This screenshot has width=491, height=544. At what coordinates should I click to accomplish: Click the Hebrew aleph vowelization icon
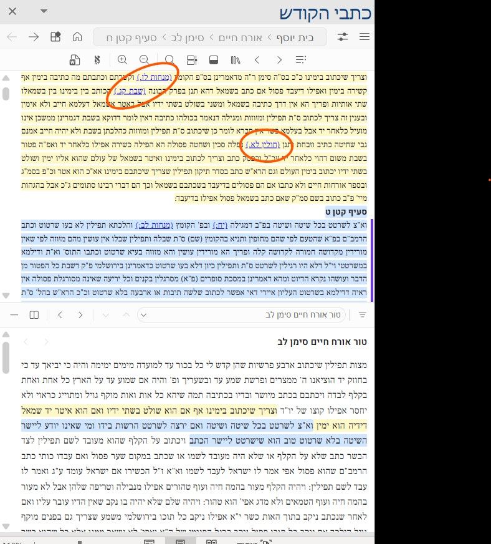97,60
